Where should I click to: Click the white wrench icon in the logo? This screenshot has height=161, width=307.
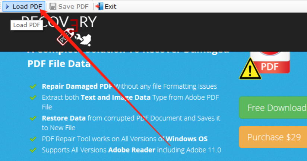click(79, 37)
